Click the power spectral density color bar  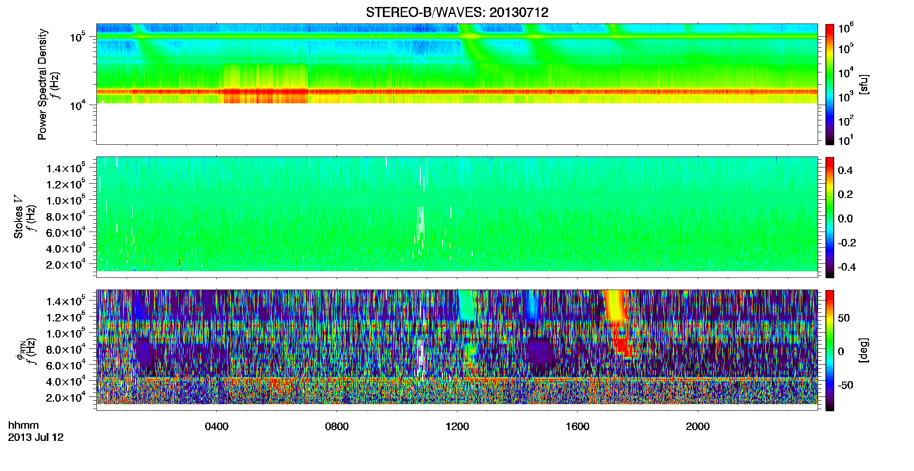[830, 84]
